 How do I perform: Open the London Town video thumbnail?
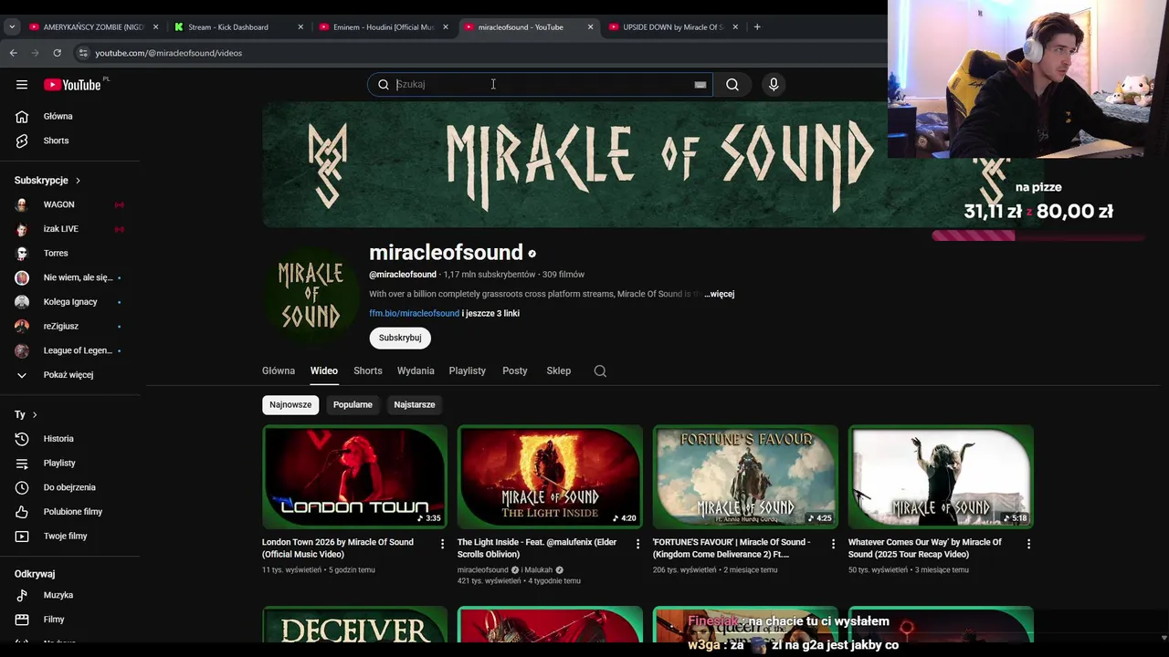(354, 476)
